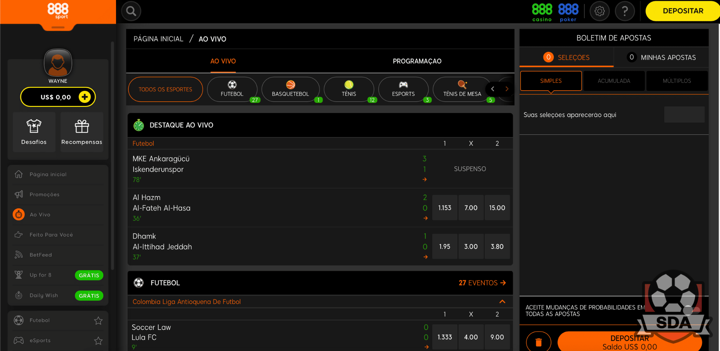
Task: Open the 888 poker link icon
Action: click(568, 12)
